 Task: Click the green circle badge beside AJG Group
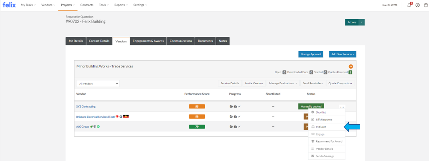coord(98,127)
